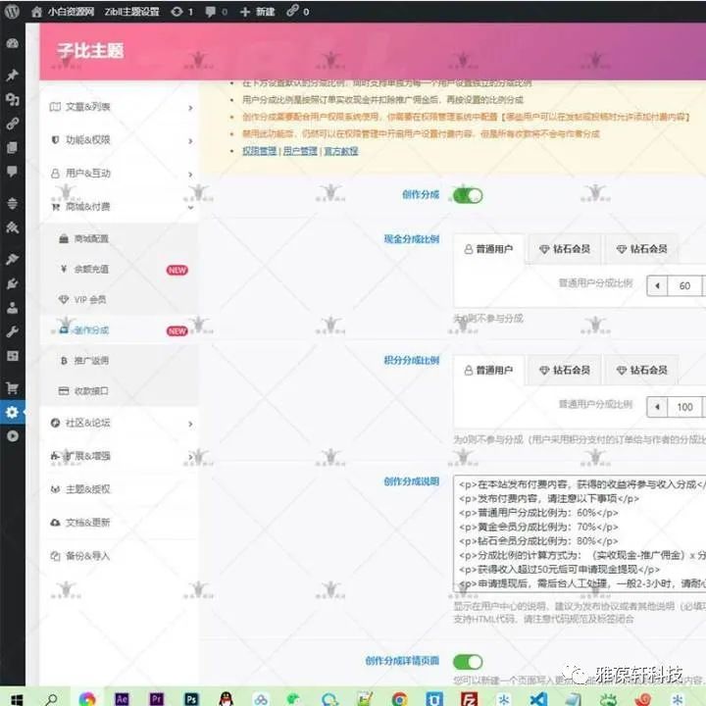
Task: Open 备份&导入 menu item
Action: click(120, 556)
